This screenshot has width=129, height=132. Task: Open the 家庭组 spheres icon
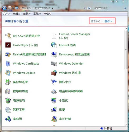click(8, 119)
